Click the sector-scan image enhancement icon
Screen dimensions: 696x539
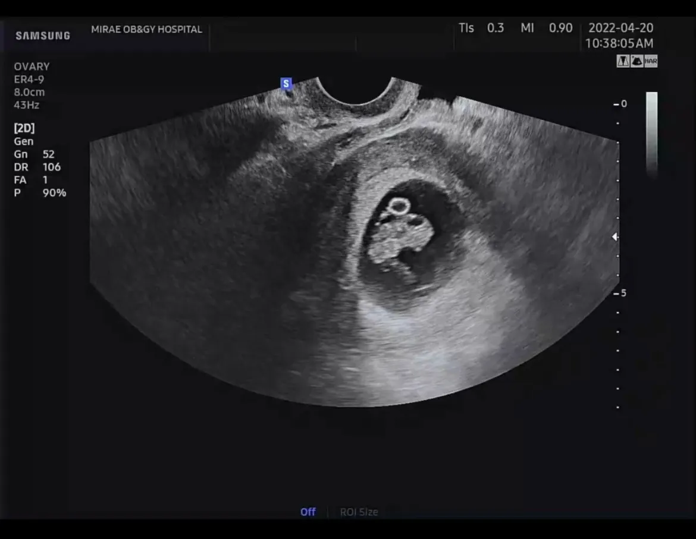point(637,61)
